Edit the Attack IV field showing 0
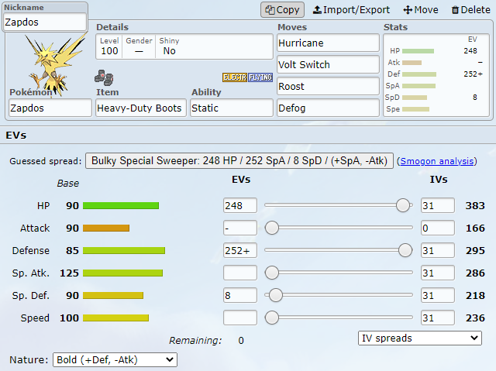 click(438, 228)
